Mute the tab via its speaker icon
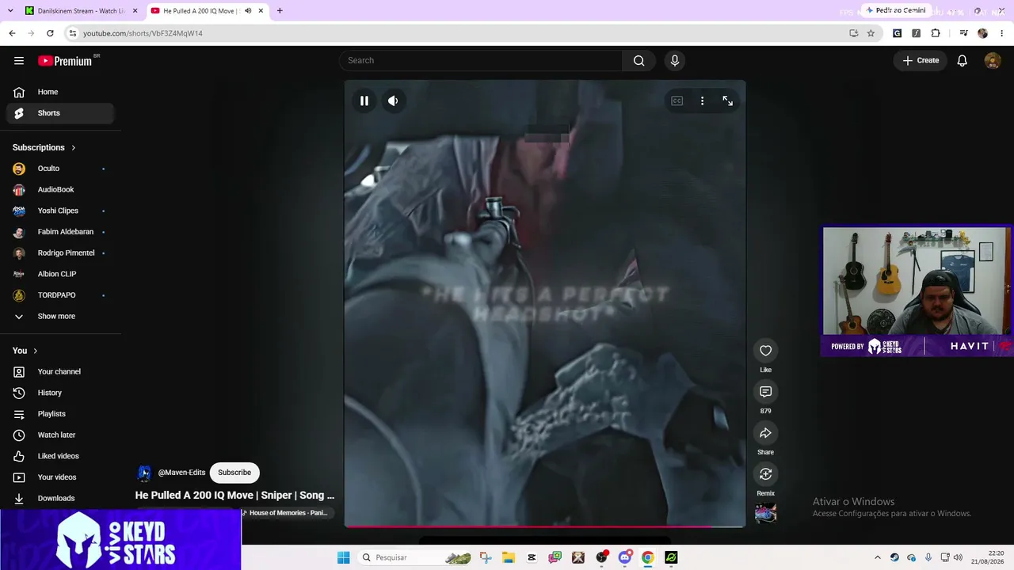The height and width of the screenshot is (570, 1014). pyautogui.click(x=248, y=11)
